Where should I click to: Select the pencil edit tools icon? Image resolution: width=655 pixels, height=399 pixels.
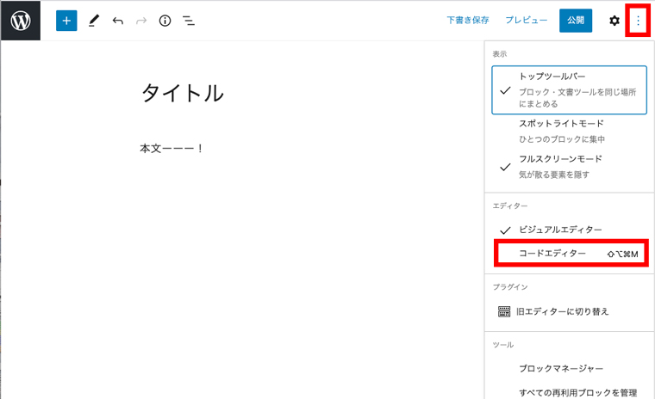(94, 21)
